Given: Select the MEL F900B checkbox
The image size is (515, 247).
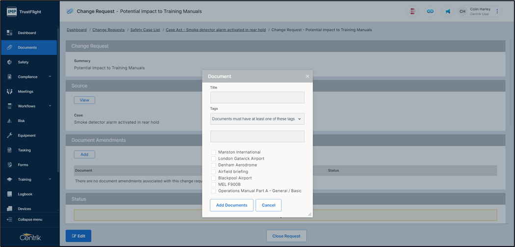Looking at the screenshot, I should 214,185.
